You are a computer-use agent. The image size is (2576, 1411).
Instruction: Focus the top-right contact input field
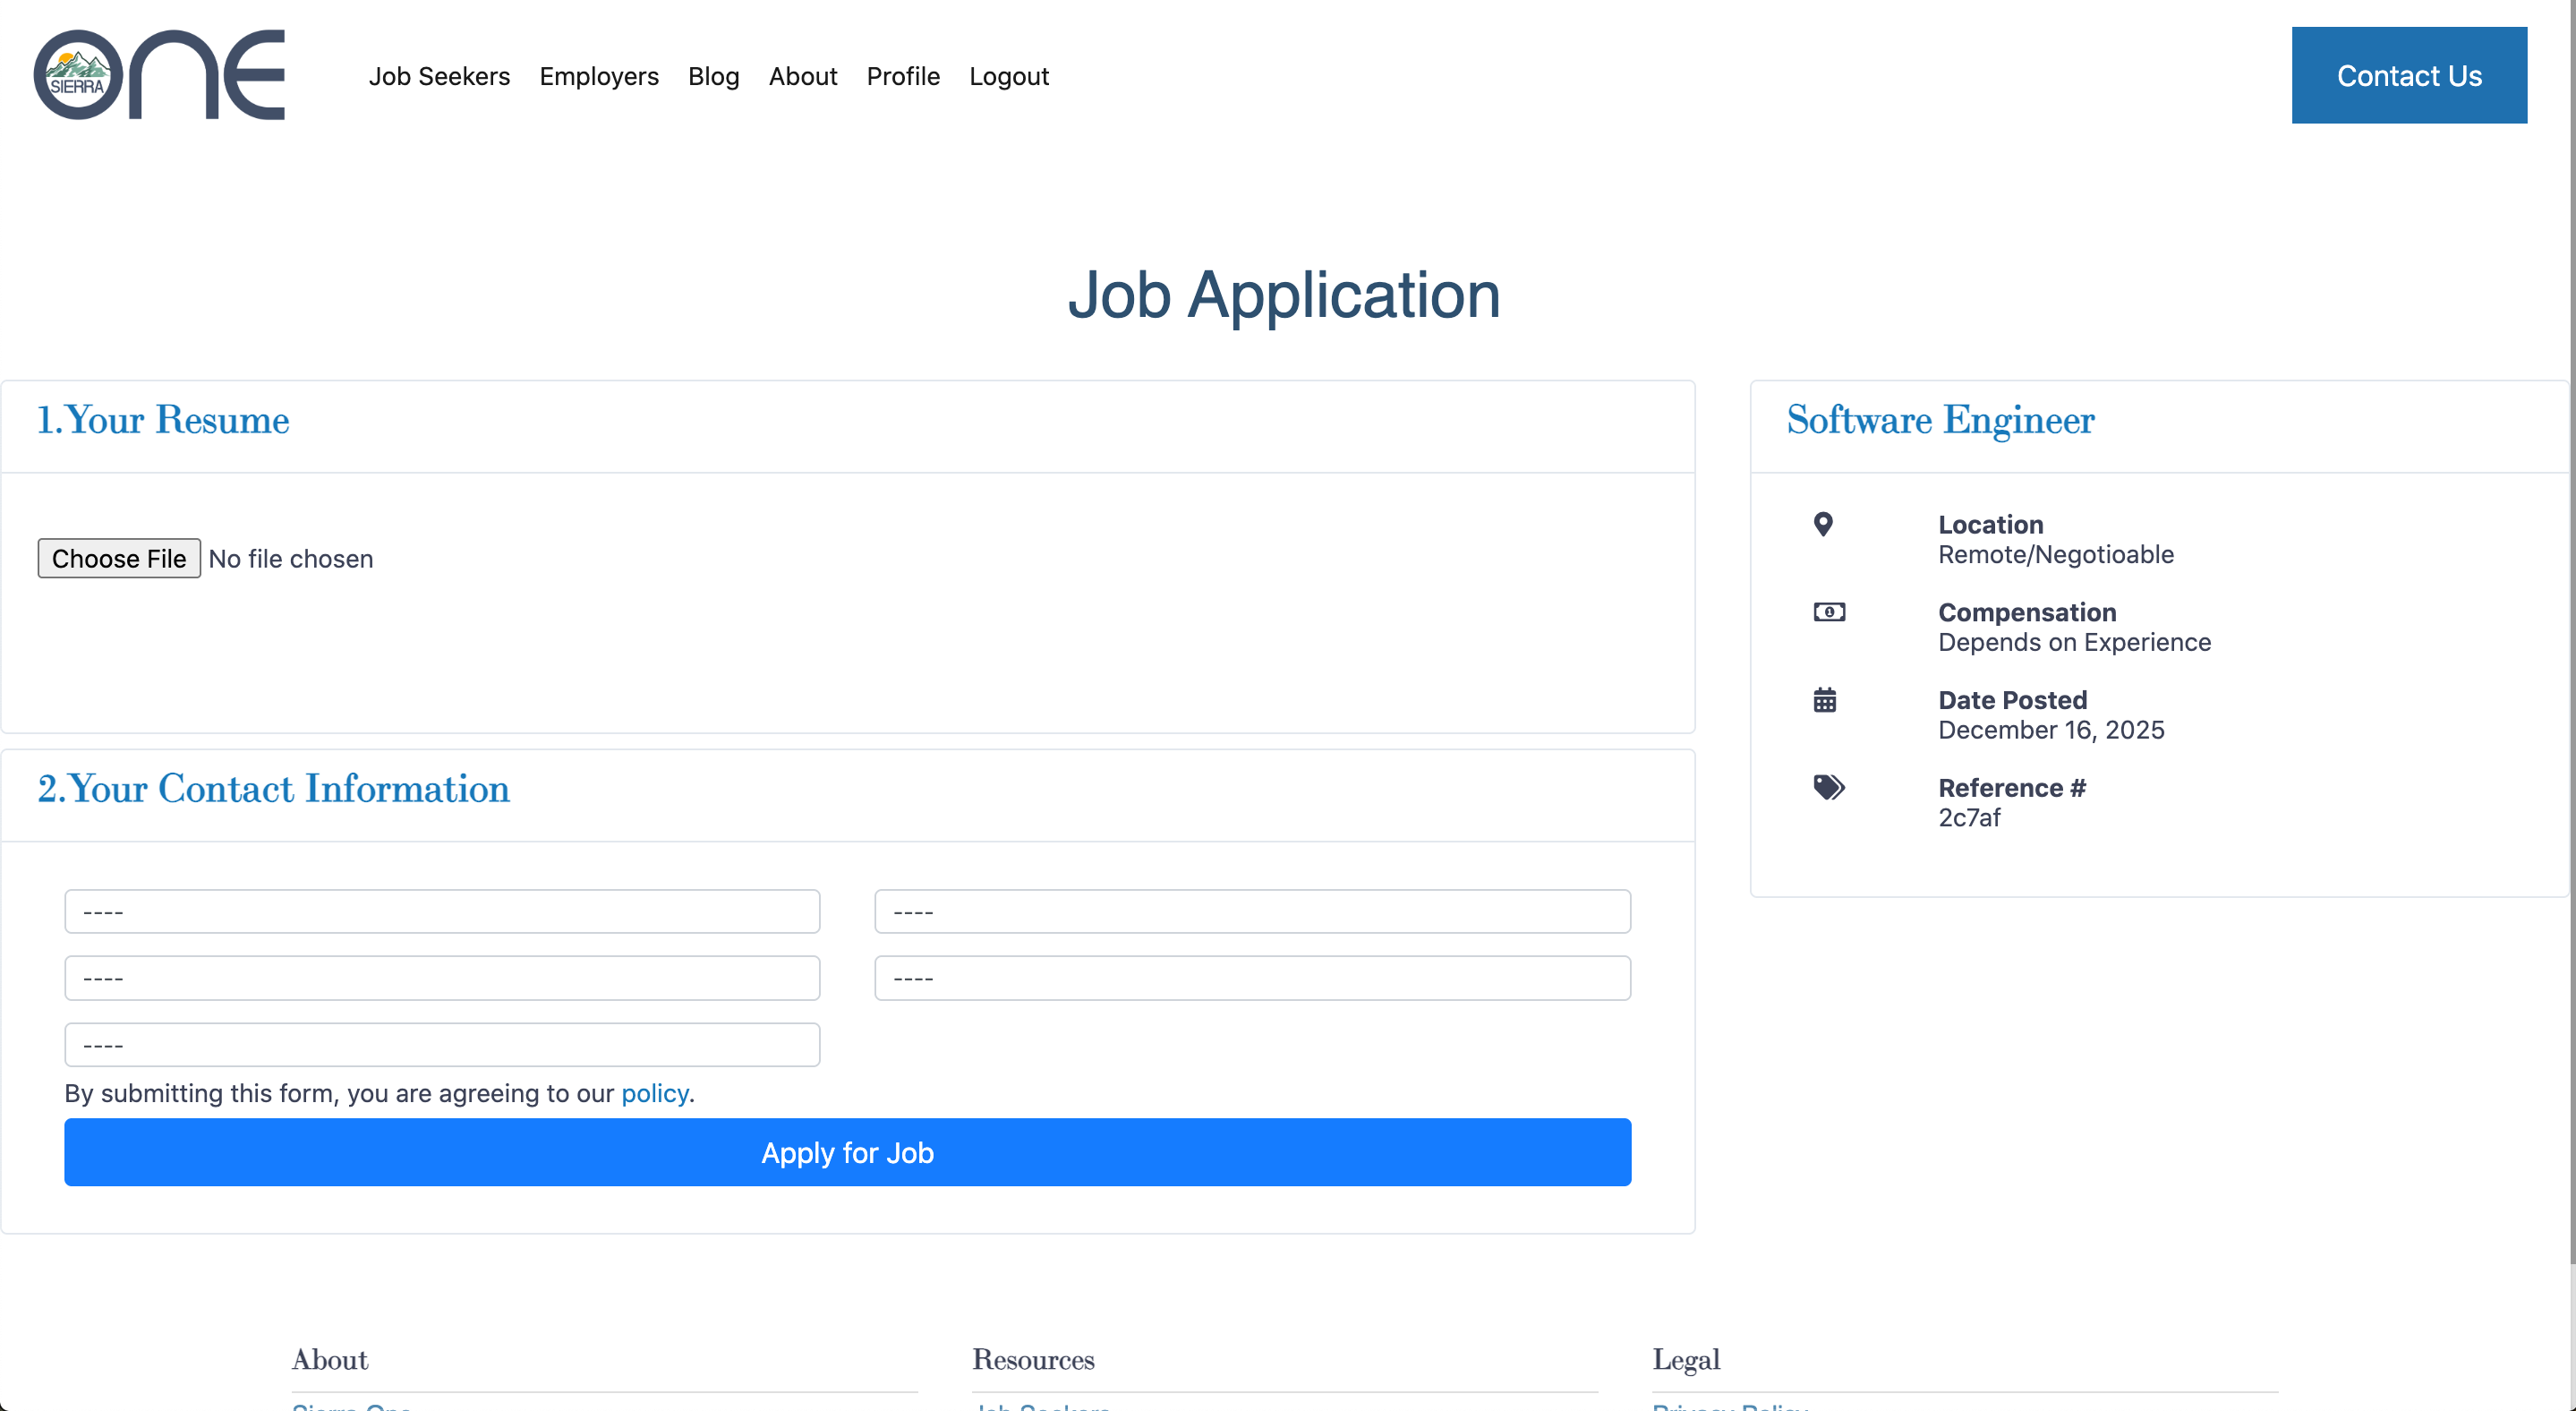[x=1252, y=911]
